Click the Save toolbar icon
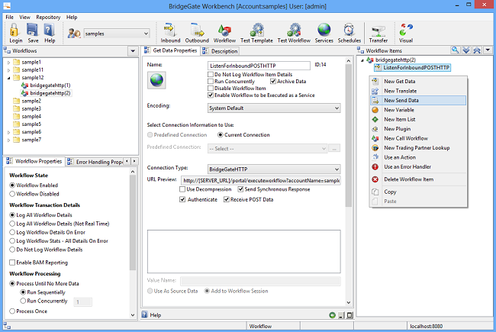This screenshot has width=496, height=332. [x=32, y=32]
